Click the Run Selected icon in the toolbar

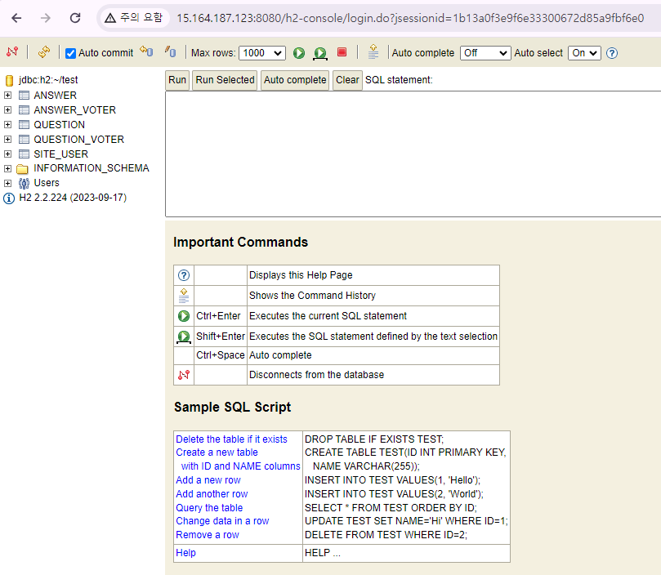click(320, 53)
